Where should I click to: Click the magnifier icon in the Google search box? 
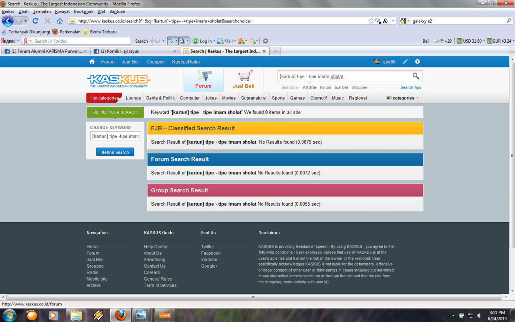click(x=509, y=21)
